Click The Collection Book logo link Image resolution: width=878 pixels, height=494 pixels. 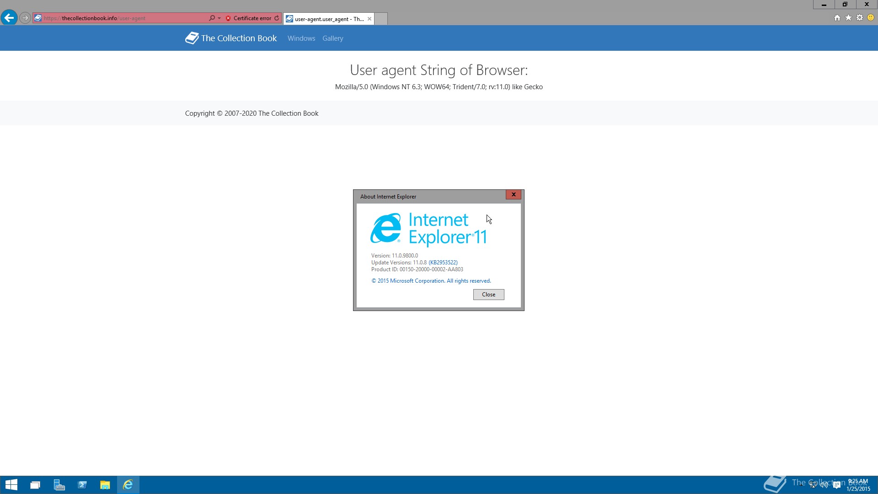231,38
